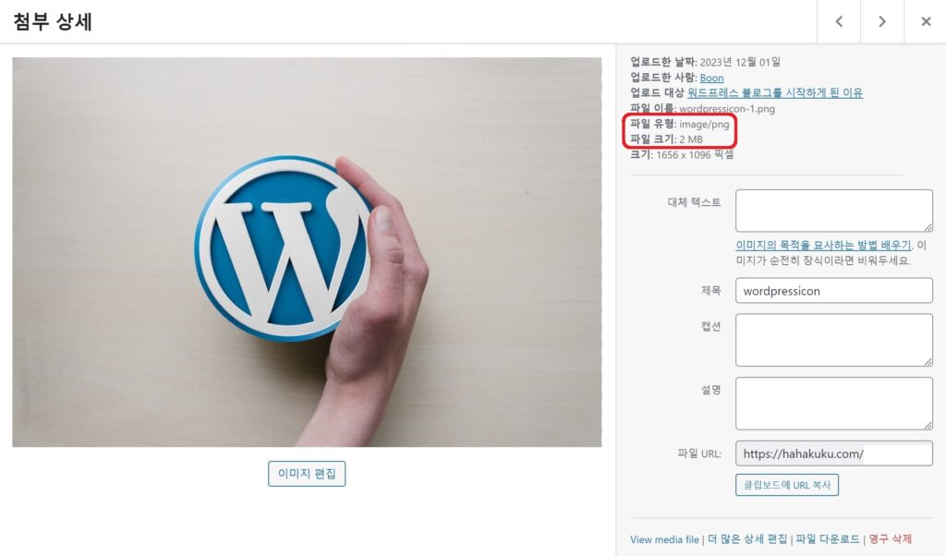The height and width of the screenshot is (556, 946).
Task: Click the 파일 URL field
Action: click(x=834, y=453)
